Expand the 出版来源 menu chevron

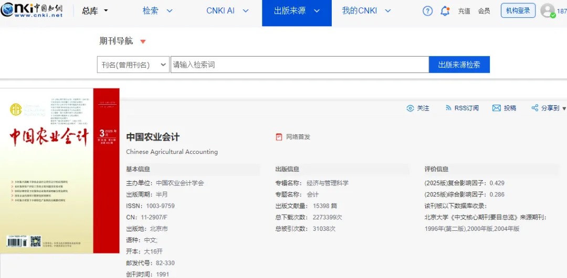click(x=317, y=11)
